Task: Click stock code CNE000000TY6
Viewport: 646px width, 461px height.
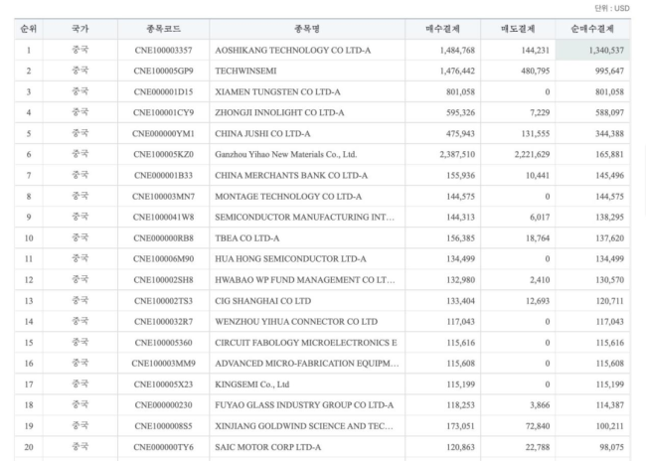Action: pos(163,447)
